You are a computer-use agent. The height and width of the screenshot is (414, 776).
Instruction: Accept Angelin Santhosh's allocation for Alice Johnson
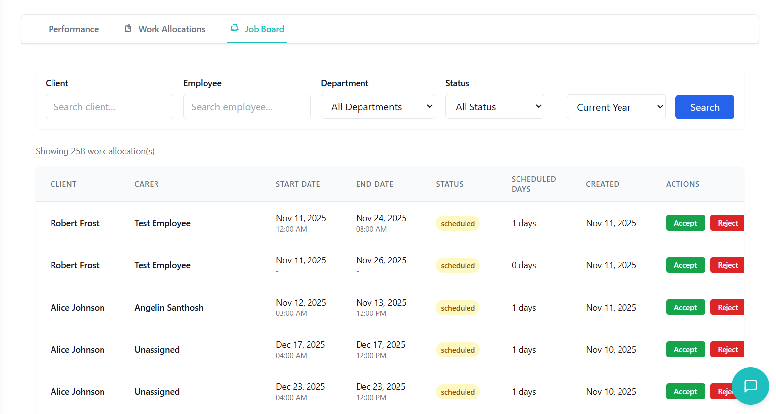[685, 308]
